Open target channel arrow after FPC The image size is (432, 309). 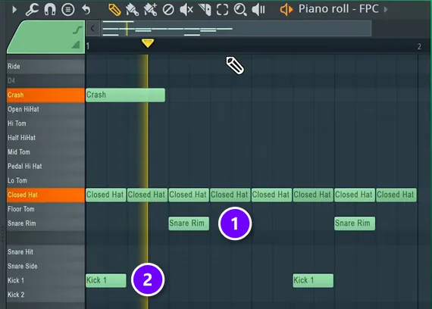[386, 10]
